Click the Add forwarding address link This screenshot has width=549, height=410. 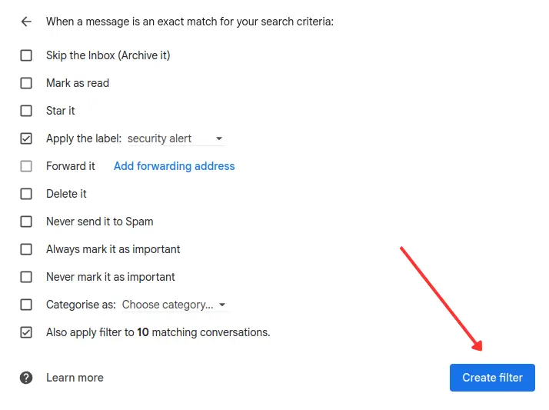(174, 166)
